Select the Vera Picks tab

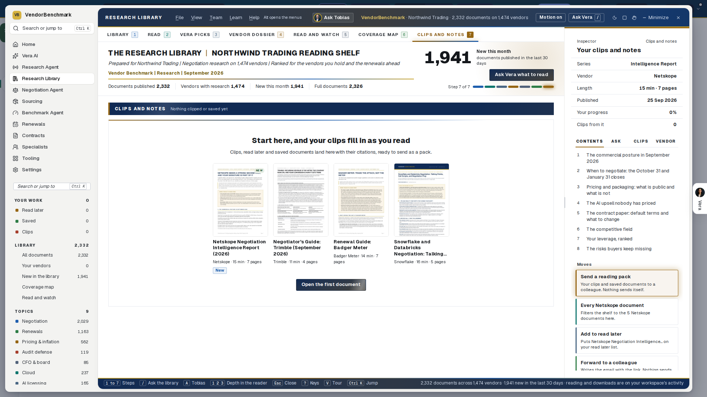(x=200, y=35)
